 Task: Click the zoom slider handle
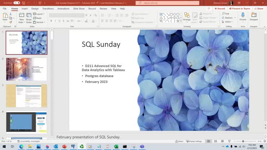coord(243,141)
